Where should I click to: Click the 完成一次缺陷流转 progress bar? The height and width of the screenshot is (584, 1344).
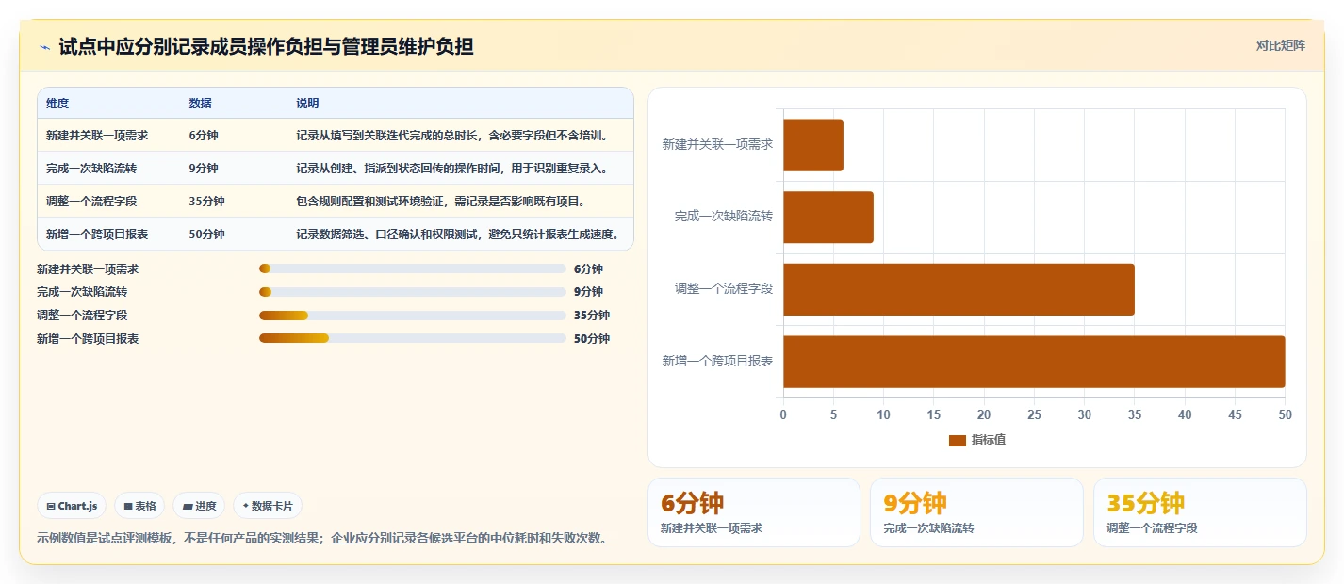pyautogui.click(x=413, y=292)
